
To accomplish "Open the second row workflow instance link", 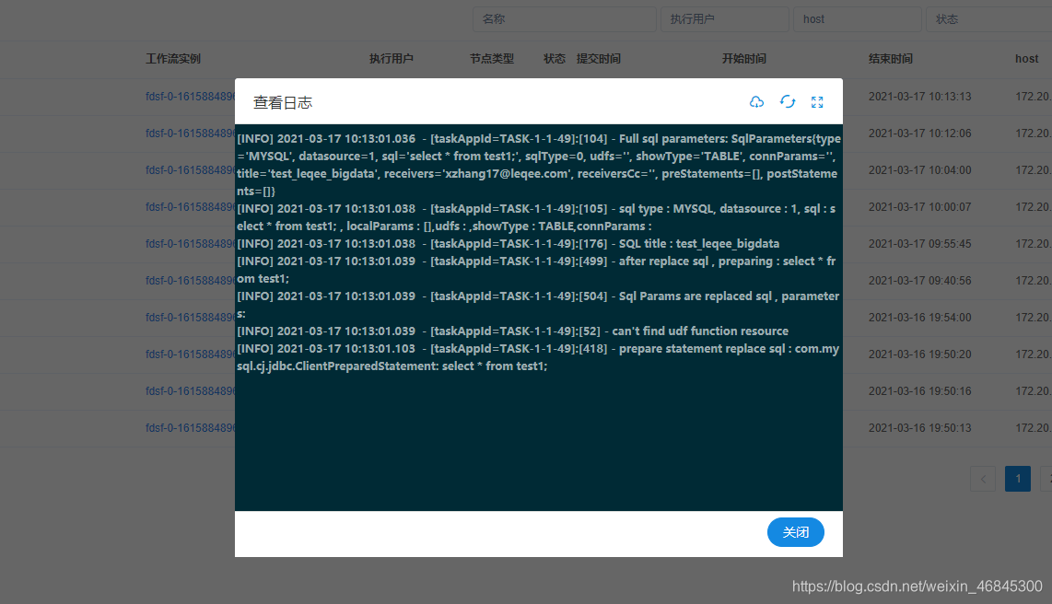I will 184,133.
